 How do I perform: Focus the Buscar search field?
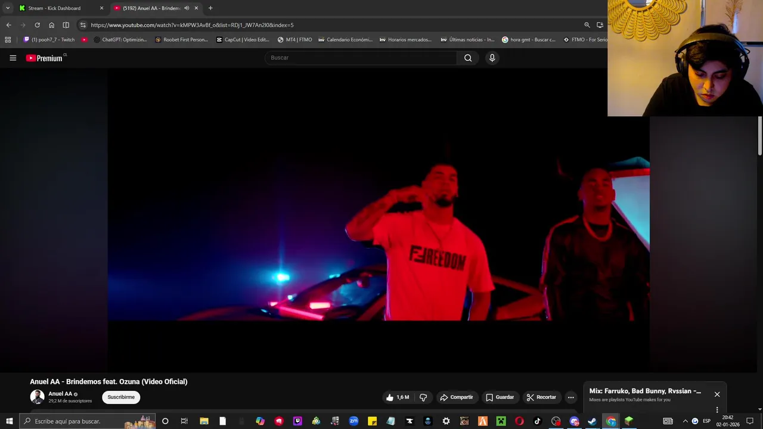click(x=361, y=58)
